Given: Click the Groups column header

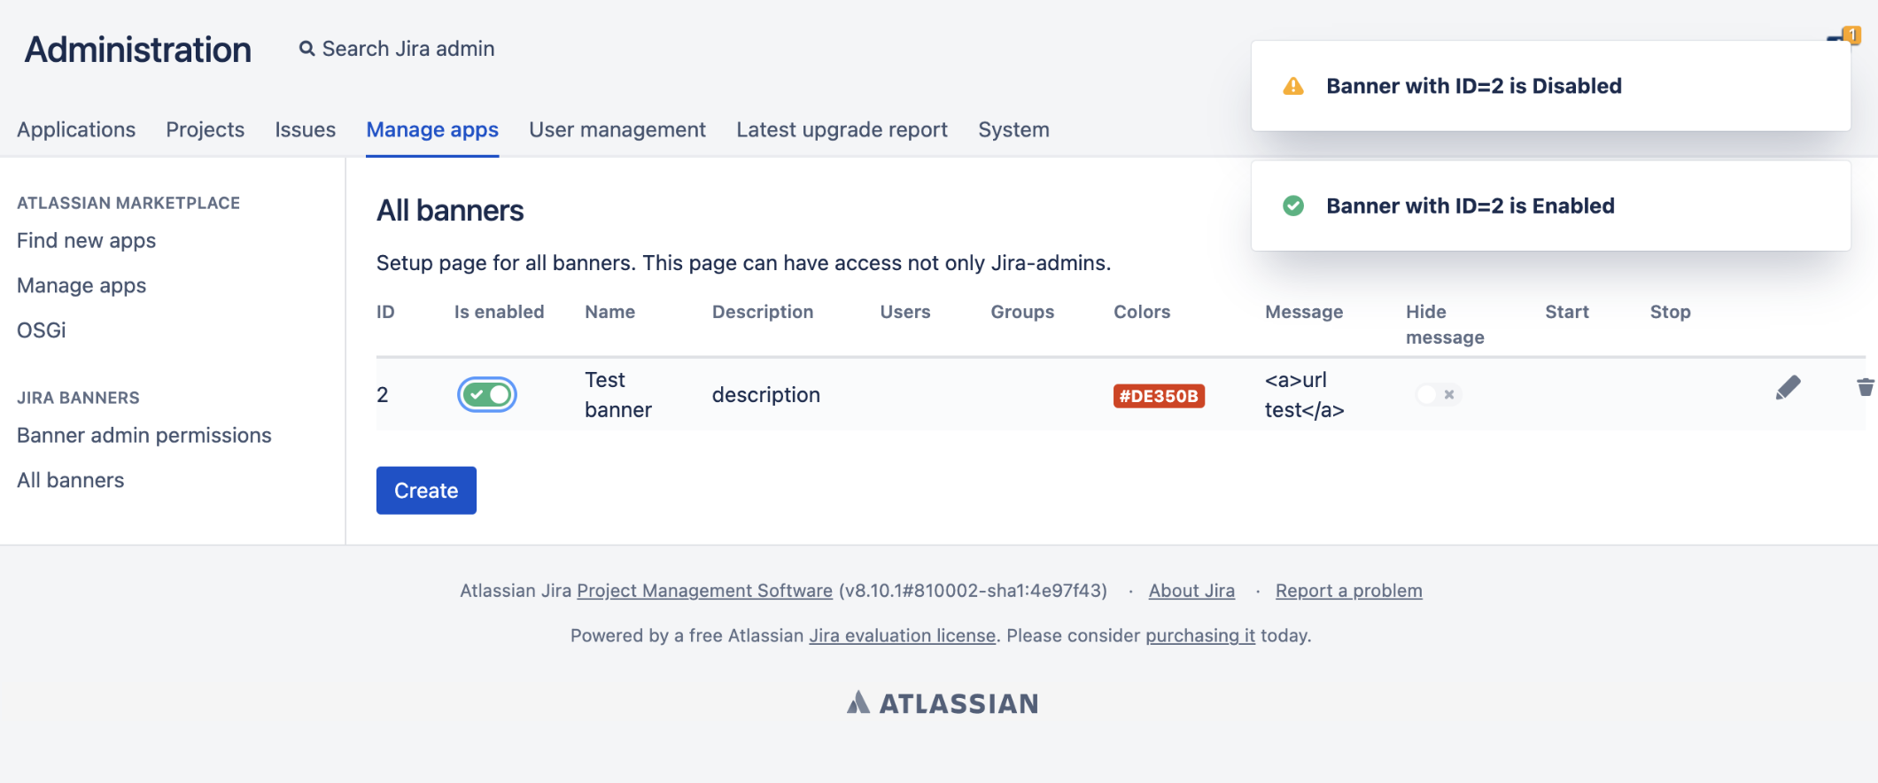Looking at the screenshot, I should pyautogui.click(x=1022, y=312).
